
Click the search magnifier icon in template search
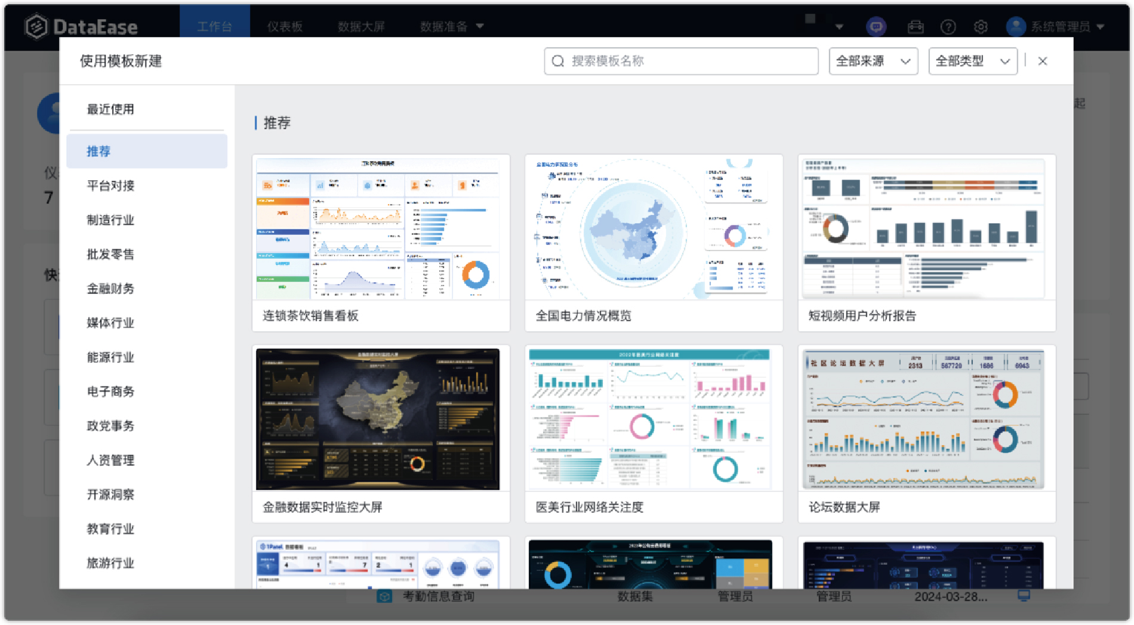pyautogui.click(x=558, y=61)
